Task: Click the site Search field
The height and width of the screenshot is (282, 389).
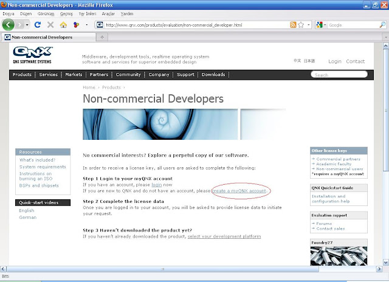Action: 339,74
